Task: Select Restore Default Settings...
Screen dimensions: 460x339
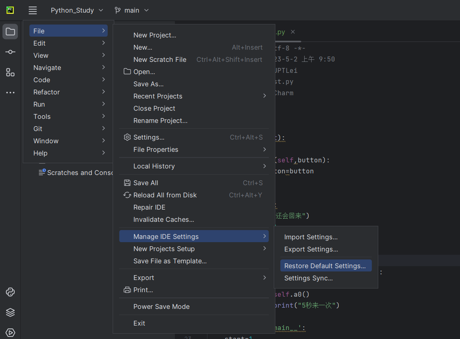Action: point(326,266)
